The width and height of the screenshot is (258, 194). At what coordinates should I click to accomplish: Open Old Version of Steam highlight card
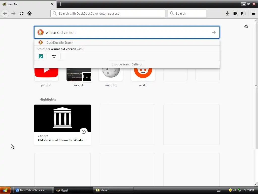[x=62, y=125]
